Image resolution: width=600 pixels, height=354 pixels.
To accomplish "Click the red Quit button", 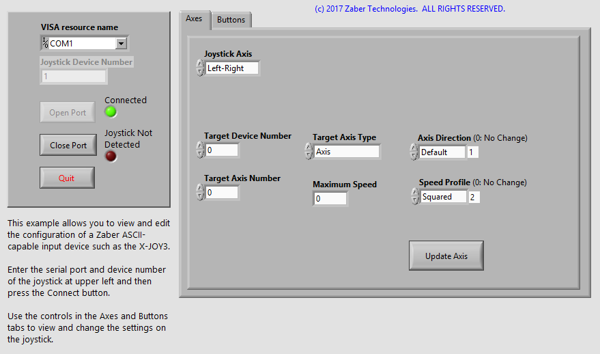I will [x=67, y=178].
